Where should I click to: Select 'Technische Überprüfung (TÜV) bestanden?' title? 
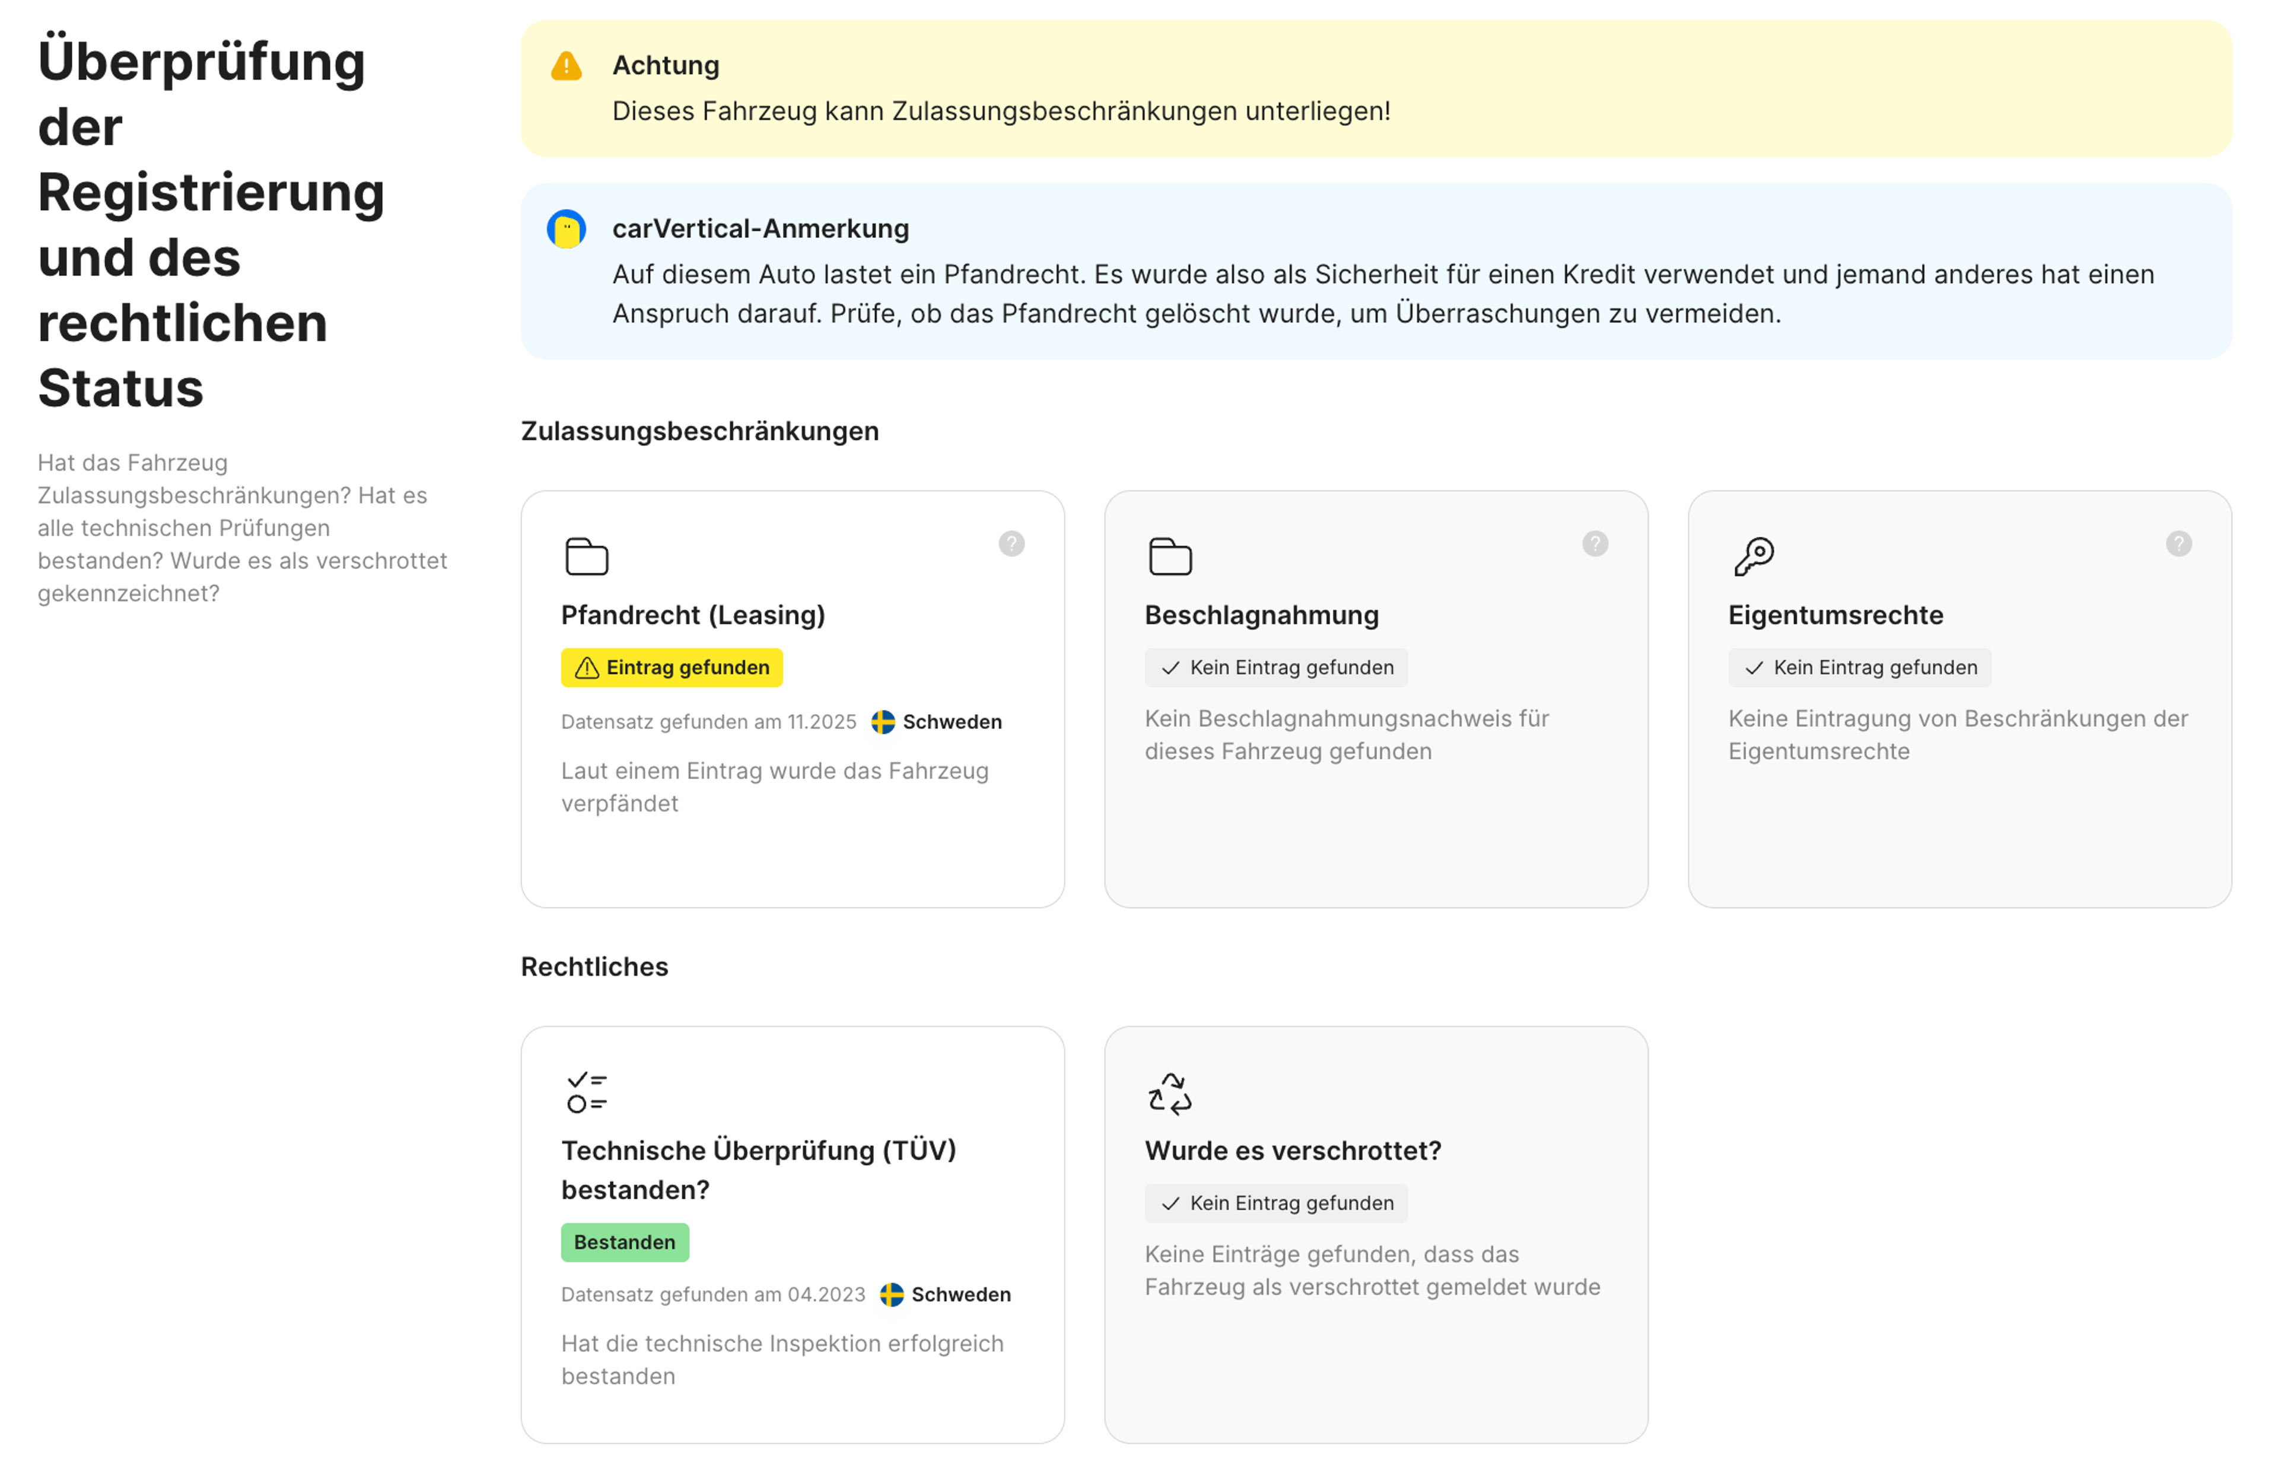click(x=759, y=1170)
